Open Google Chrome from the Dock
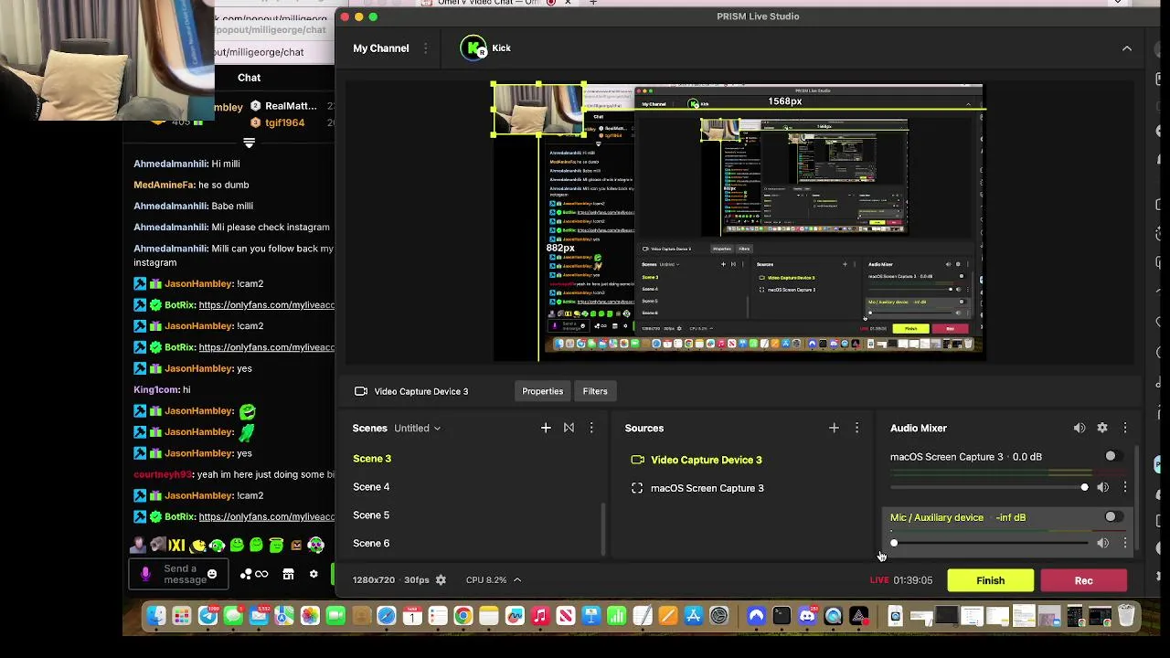This screenshot has width=1170, height=658. (x=463, y=617)
